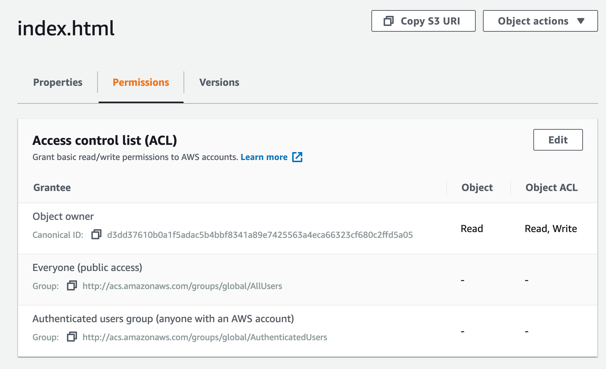Viewport: 606px width, 369px height.
Task: Click the Edit button for the ACL
Action: point(557,140)
